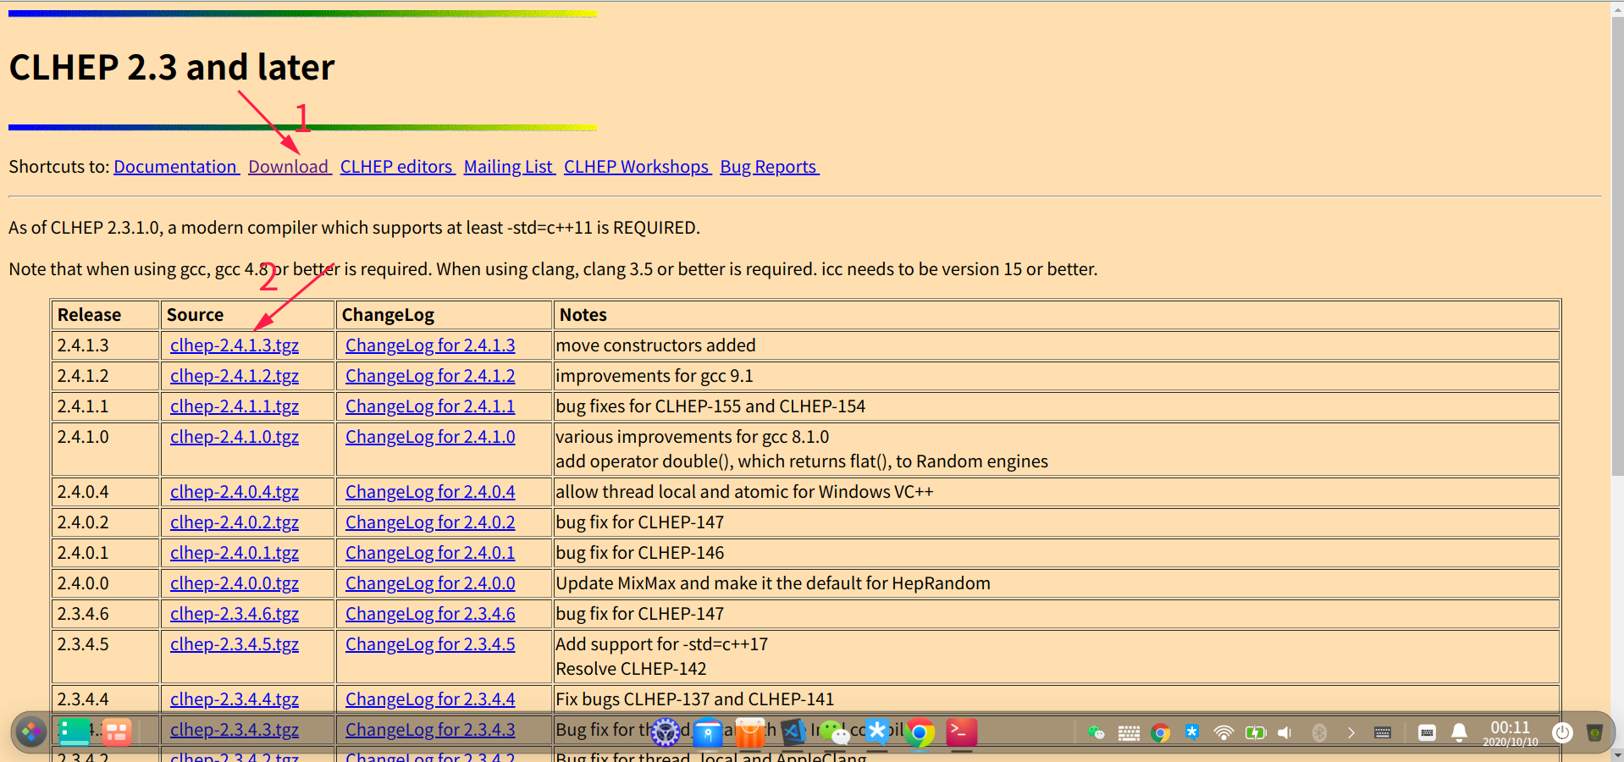This screenshot has width=1624, height=762.
Task: Launch Google Chrome from the dock
Action: (x=920, y=733)
